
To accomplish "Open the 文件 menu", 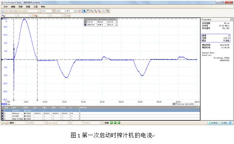I will 5,7.
